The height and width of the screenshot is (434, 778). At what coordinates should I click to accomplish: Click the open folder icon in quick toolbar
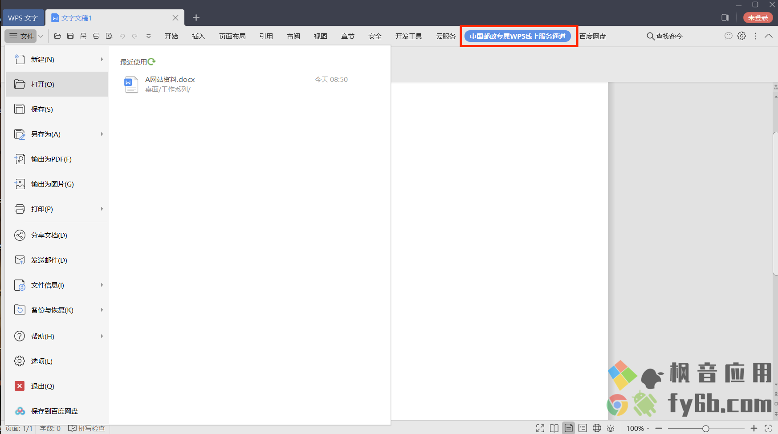click(57, 36)
